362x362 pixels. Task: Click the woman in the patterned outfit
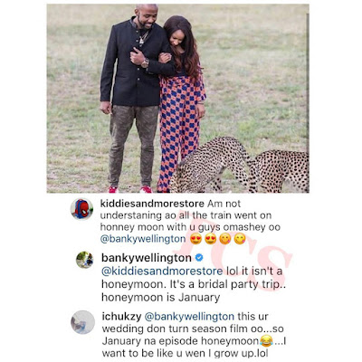click(181, 102)
